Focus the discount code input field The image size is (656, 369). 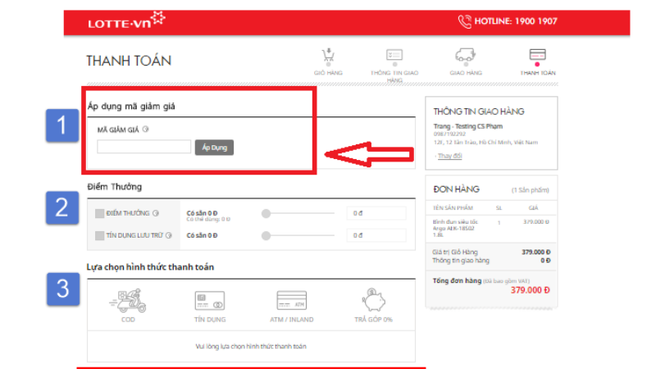143,148
